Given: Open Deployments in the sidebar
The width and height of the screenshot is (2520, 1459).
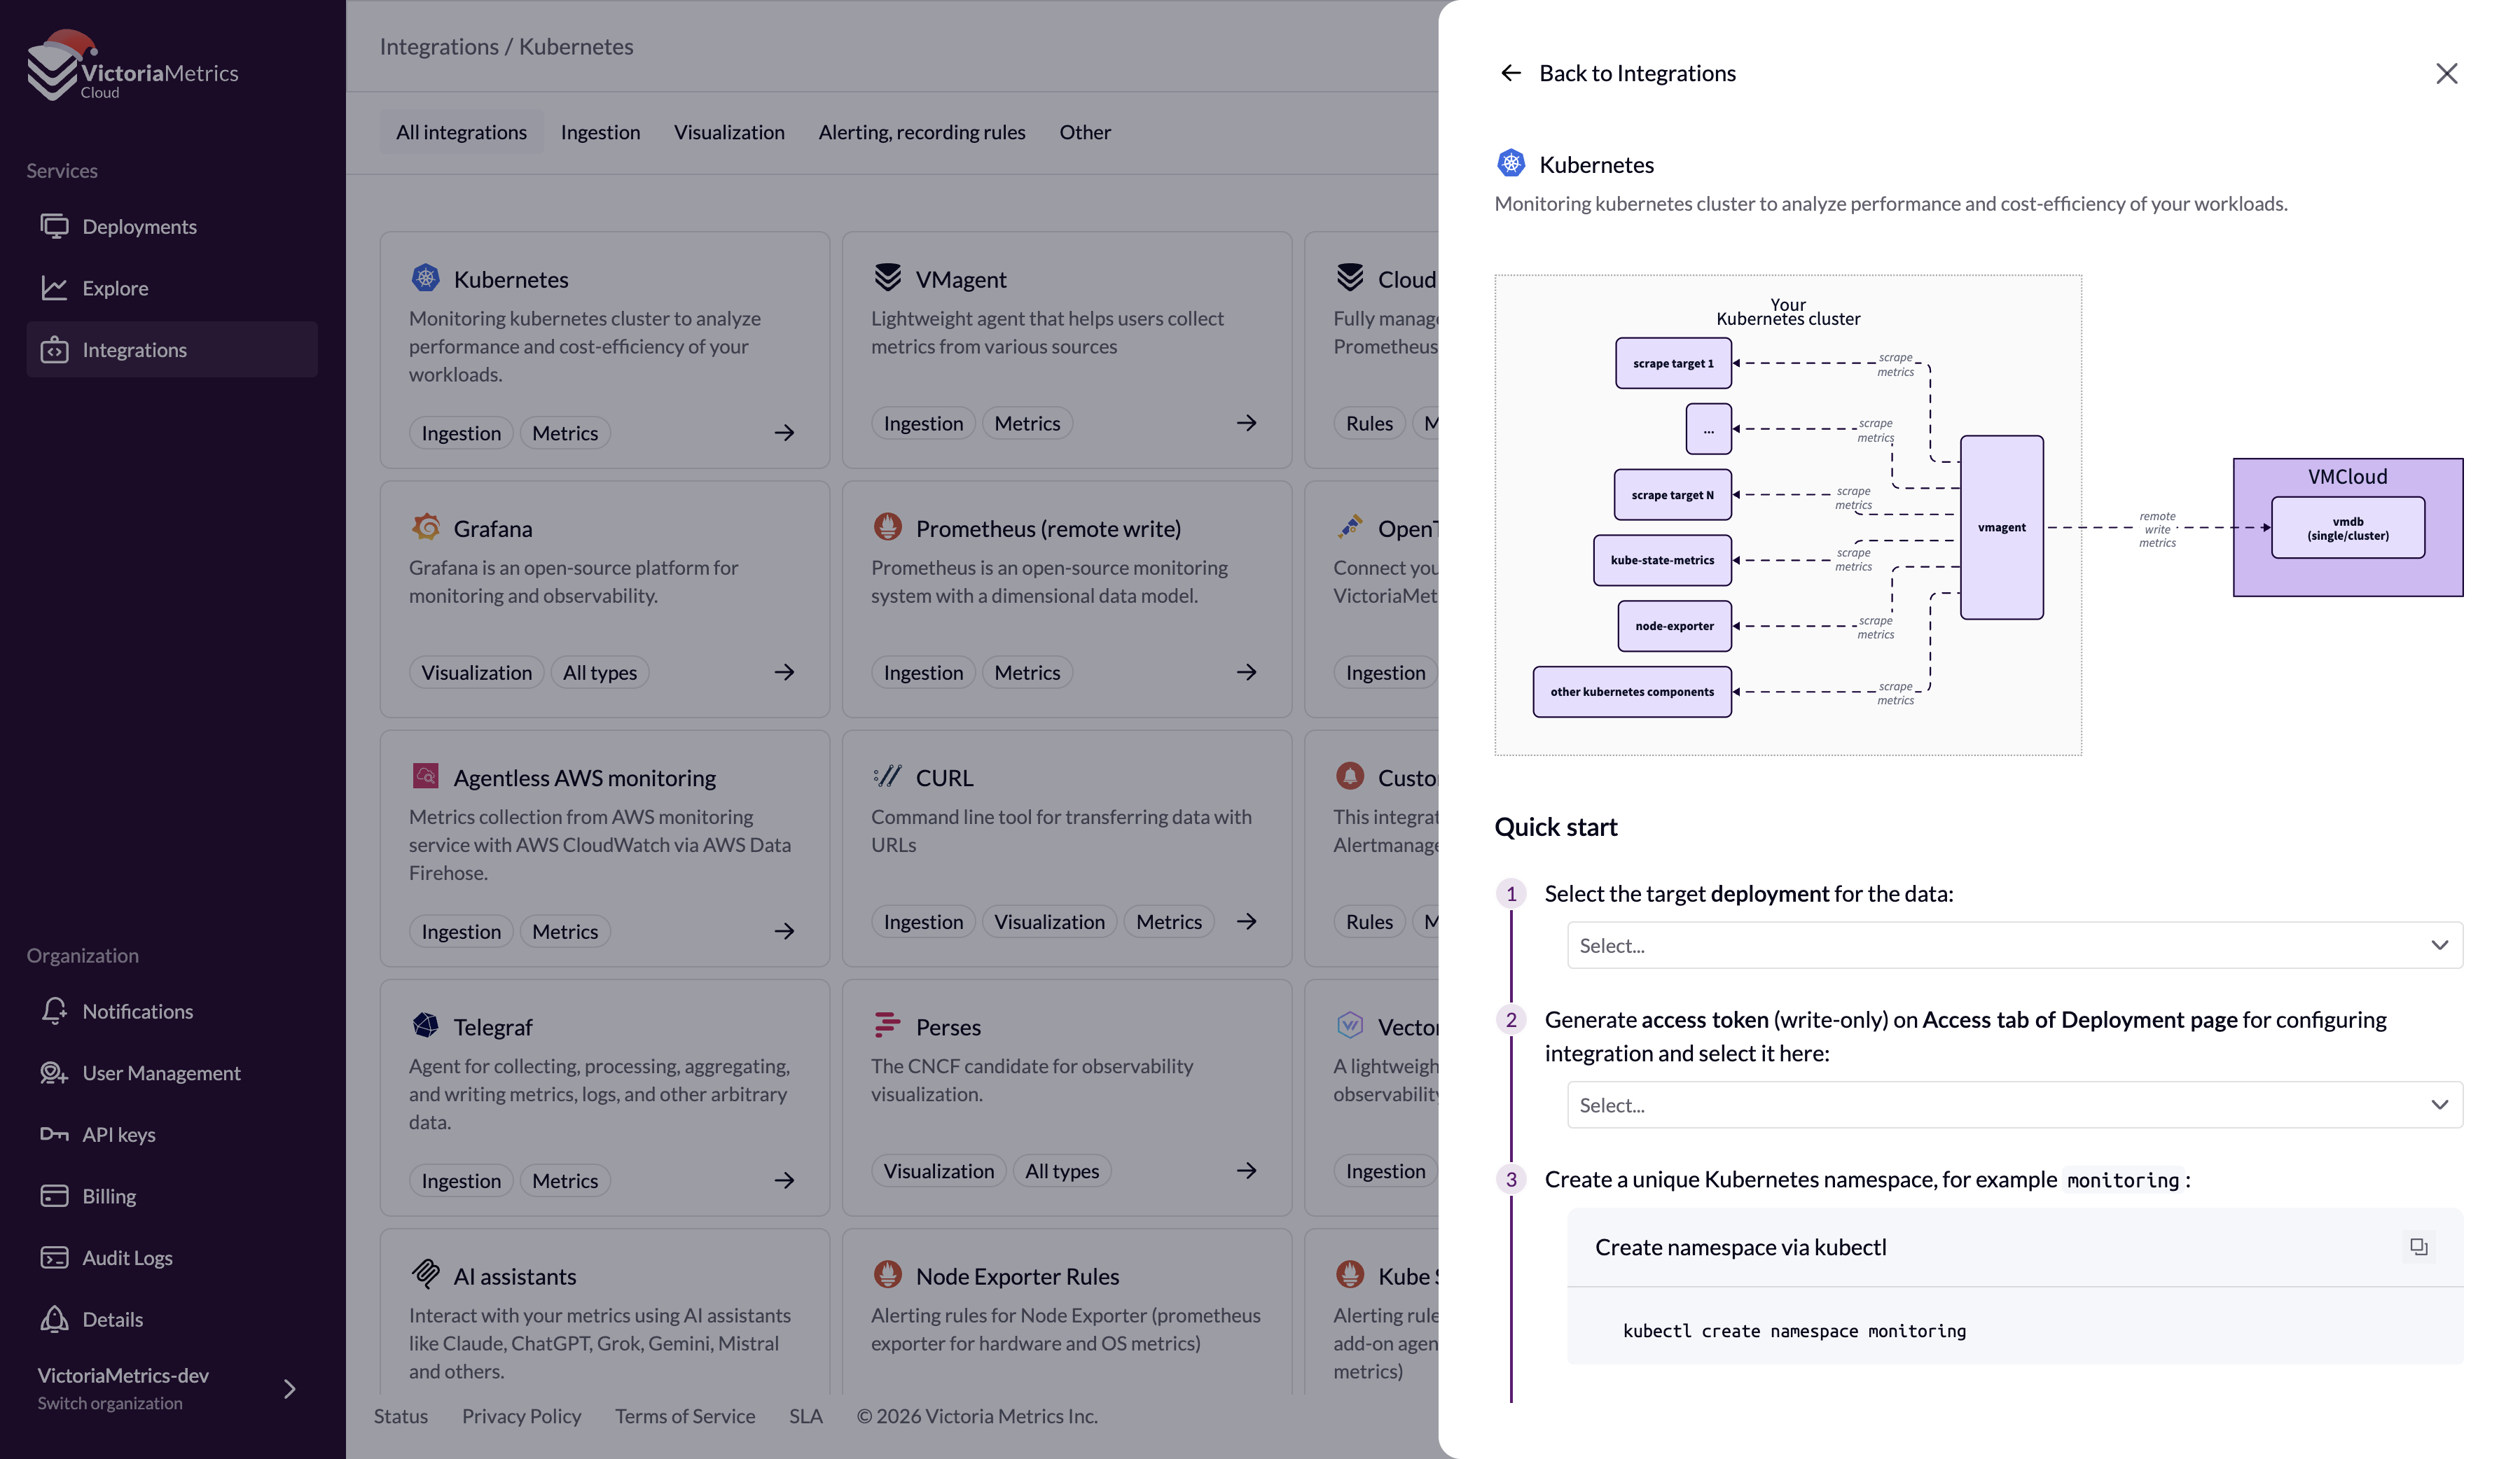Looking at the screenshot, I should point(139,227).
